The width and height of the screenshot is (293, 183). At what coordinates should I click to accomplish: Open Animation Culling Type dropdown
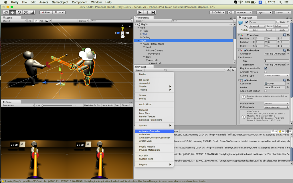[x=277, y=75]
